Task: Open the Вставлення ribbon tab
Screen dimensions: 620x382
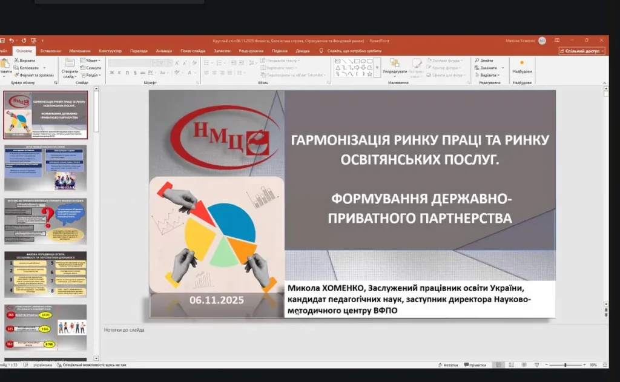Action: [x=50, y=51]
